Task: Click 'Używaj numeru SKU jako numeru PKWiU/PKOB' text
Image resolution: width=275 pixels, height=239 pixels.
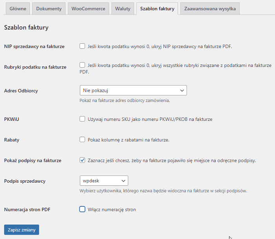Action: click(150, 119)
